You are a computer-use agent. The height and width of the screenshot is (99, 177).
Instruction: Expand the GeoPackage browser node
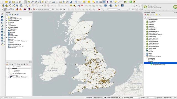coord(7,27)
